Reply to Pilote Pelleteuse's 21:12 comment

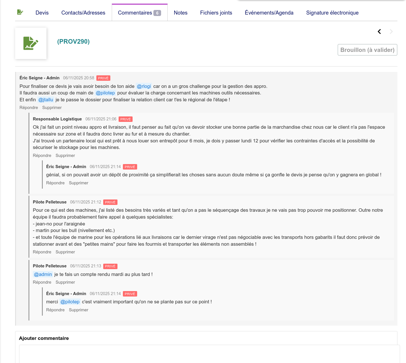pos(42,252)
